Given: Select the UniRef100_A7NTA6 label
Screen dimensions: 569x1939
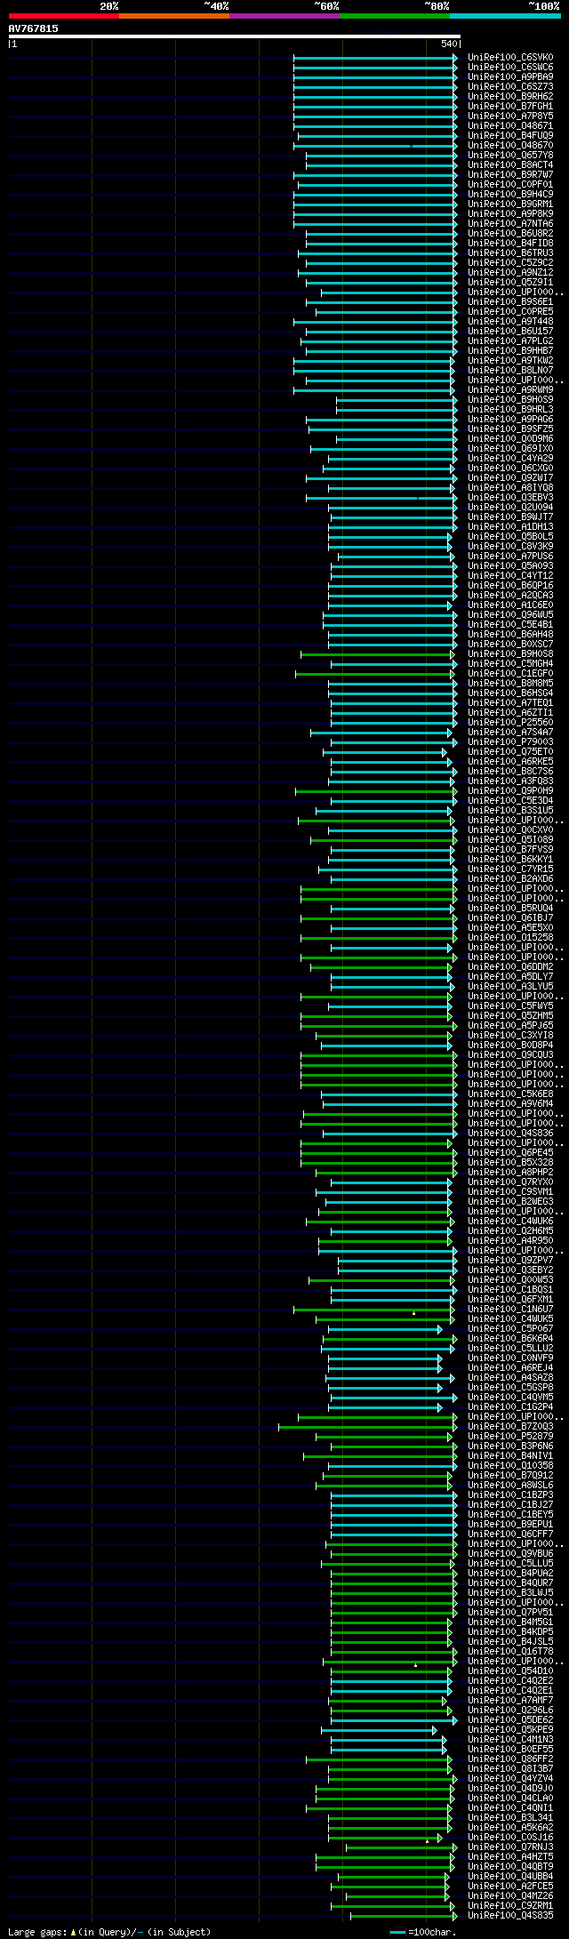Looking at the screenshot, I should (x=510, y=223).
